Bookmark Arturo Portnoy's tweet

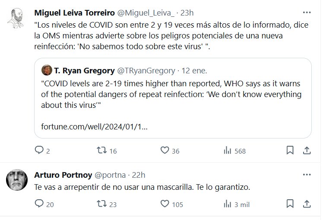pyautogui.click(x=290, y=204)
